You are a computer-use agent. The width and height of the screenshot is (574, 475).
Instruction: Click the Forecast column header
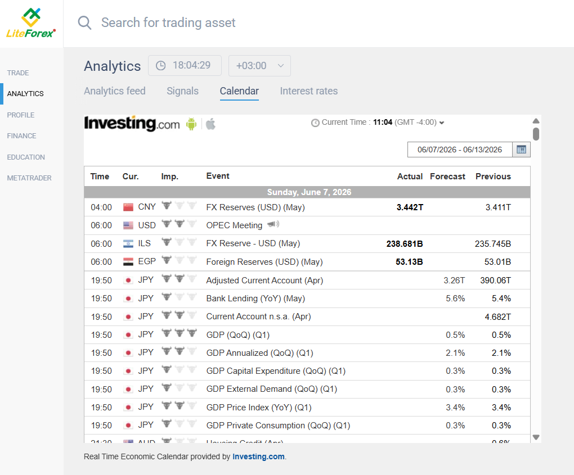447,177
